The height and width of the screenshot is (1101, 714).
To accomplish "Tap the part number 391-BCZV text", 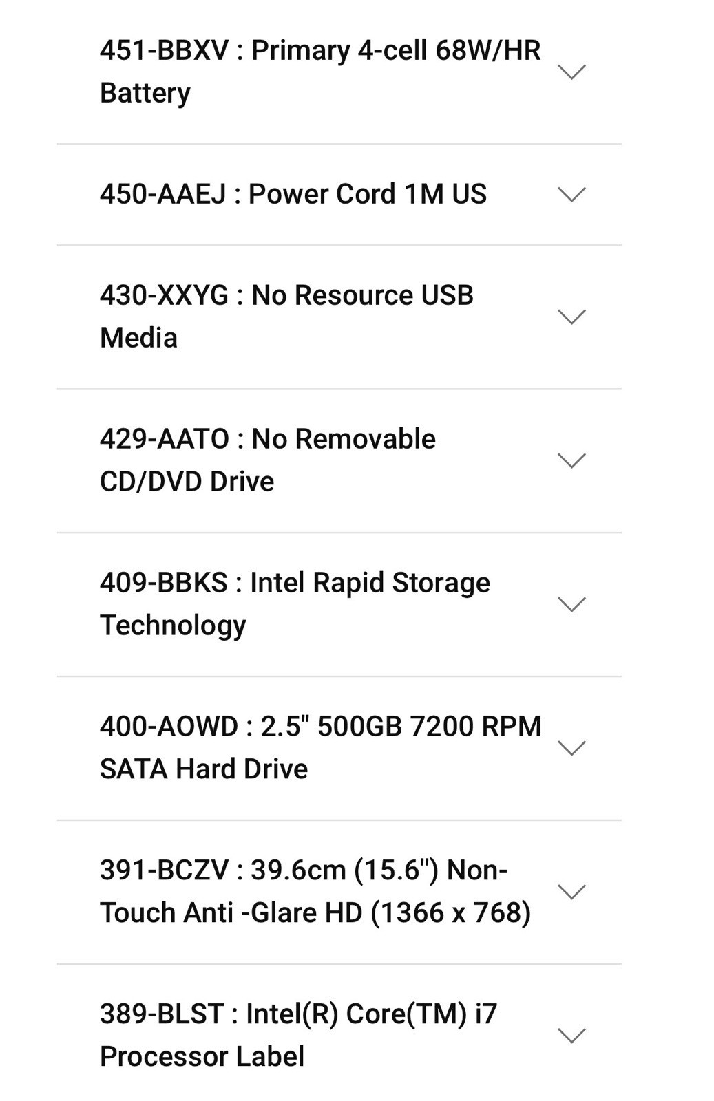I will click(164, 870).
